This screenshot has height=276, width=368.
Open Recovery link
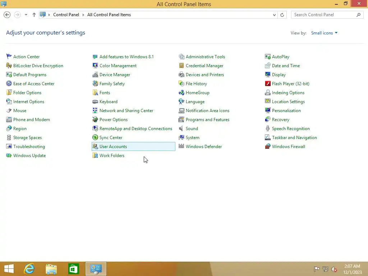pos(281,119)
